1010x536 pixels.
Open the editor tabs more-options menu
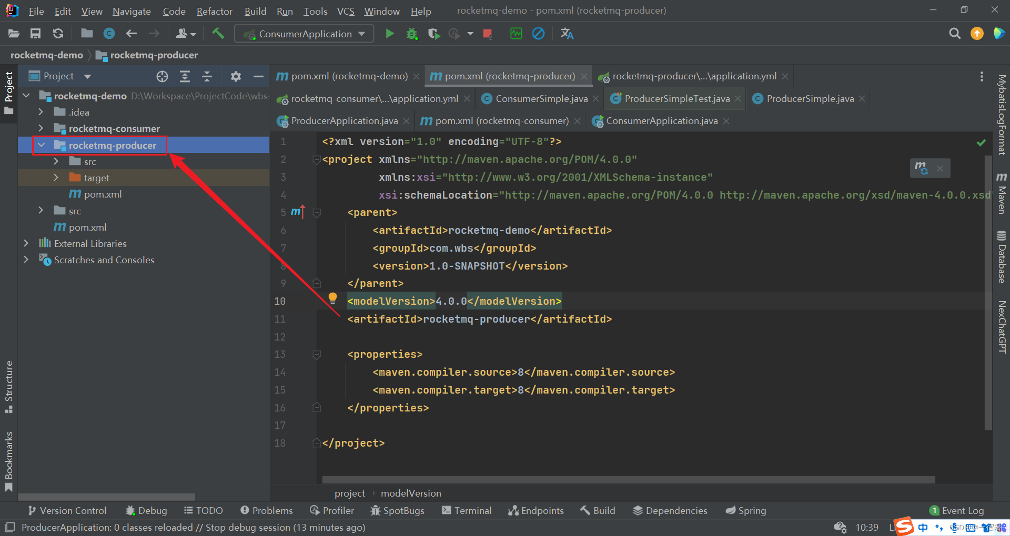point(982,76)
